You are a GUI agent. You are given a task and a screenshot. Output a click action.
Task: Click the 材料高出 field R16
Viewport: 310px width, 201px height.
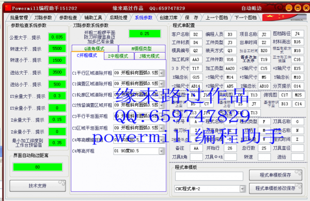pyautogui.click(x=298, y=42)
